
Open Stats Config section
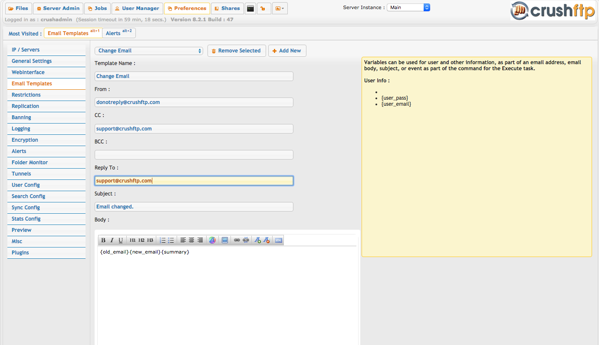click(46, 219)
